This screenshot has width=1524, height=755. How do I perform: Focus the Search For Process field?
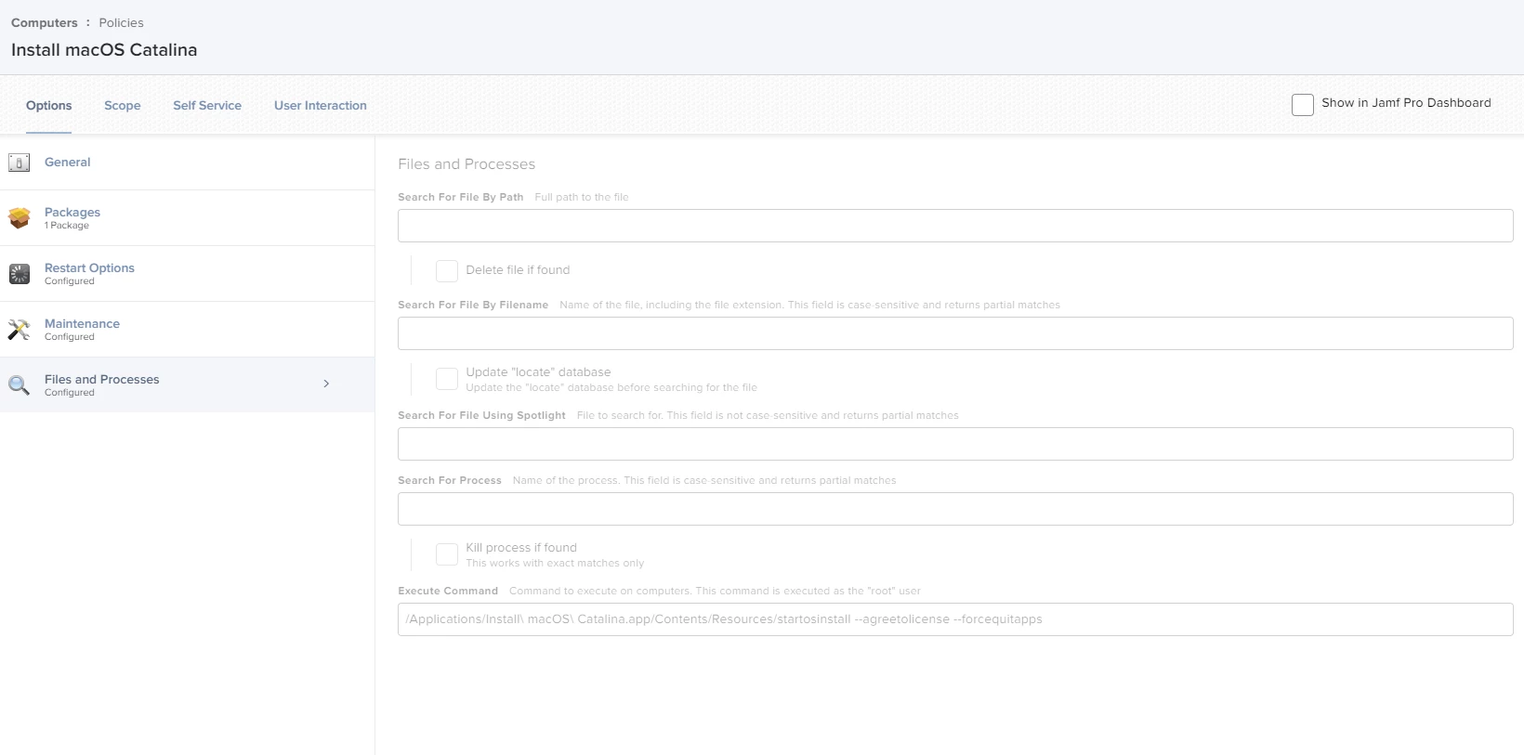pyautogui.click(x=955, y=509)
